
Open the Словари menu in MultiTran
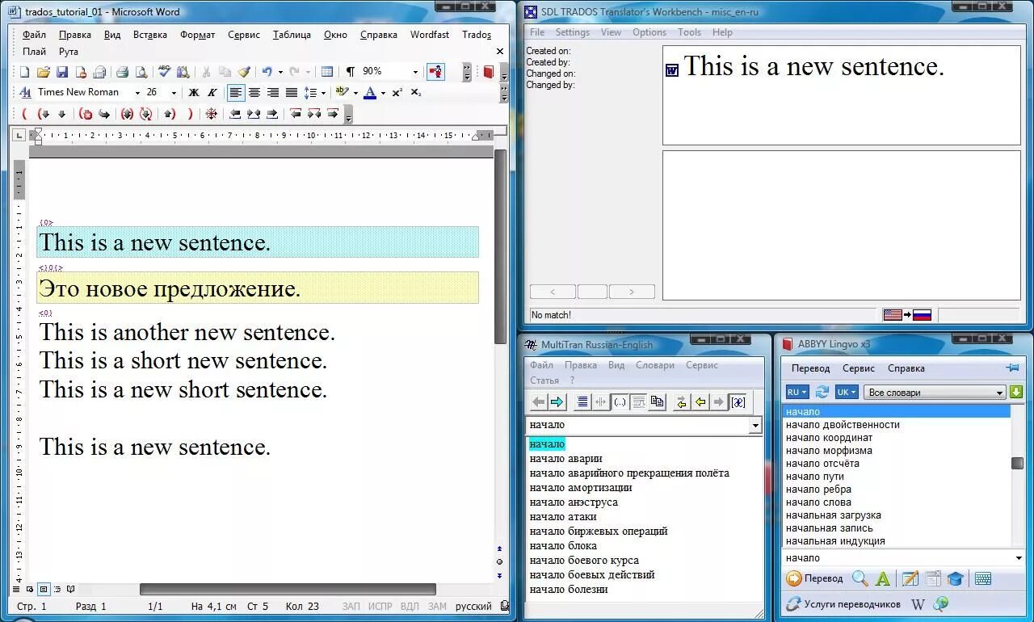click(655, 365)
